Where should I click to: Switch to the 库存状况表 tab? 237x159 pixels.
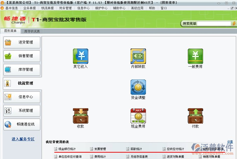(x=32, y=32)
